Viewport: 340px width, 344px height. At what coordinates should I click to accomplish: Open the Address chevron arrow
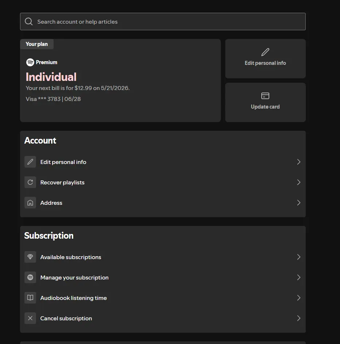click(298, 203)
